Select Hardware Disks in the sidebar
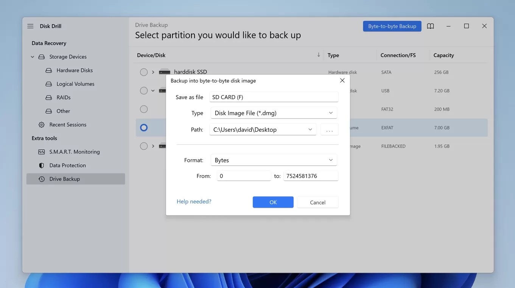515x288 pixels. pos(73,70)
